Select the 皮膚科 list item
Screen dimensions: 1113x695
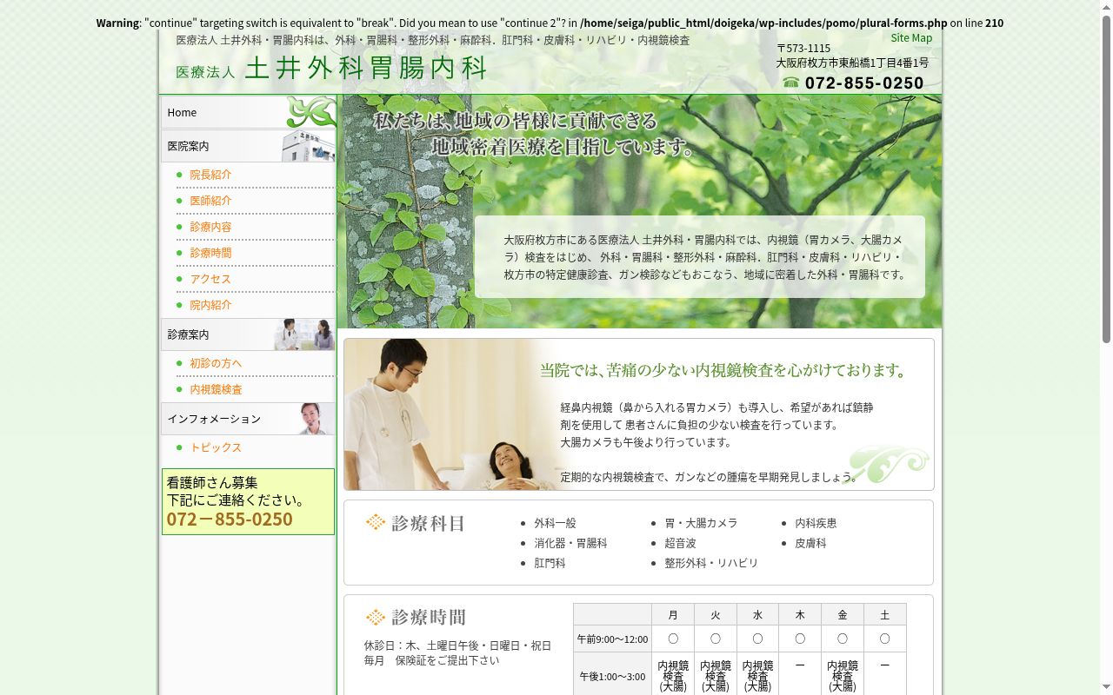[x=810, y=543]
